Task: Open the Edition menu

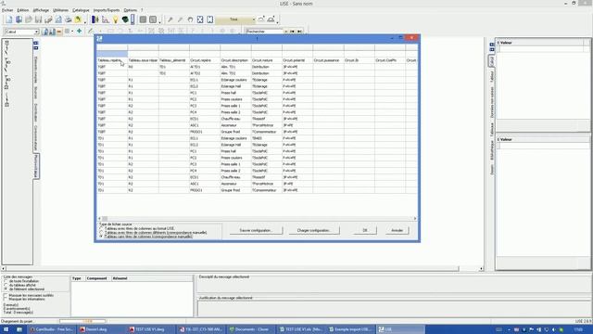Action: [22, 10]
